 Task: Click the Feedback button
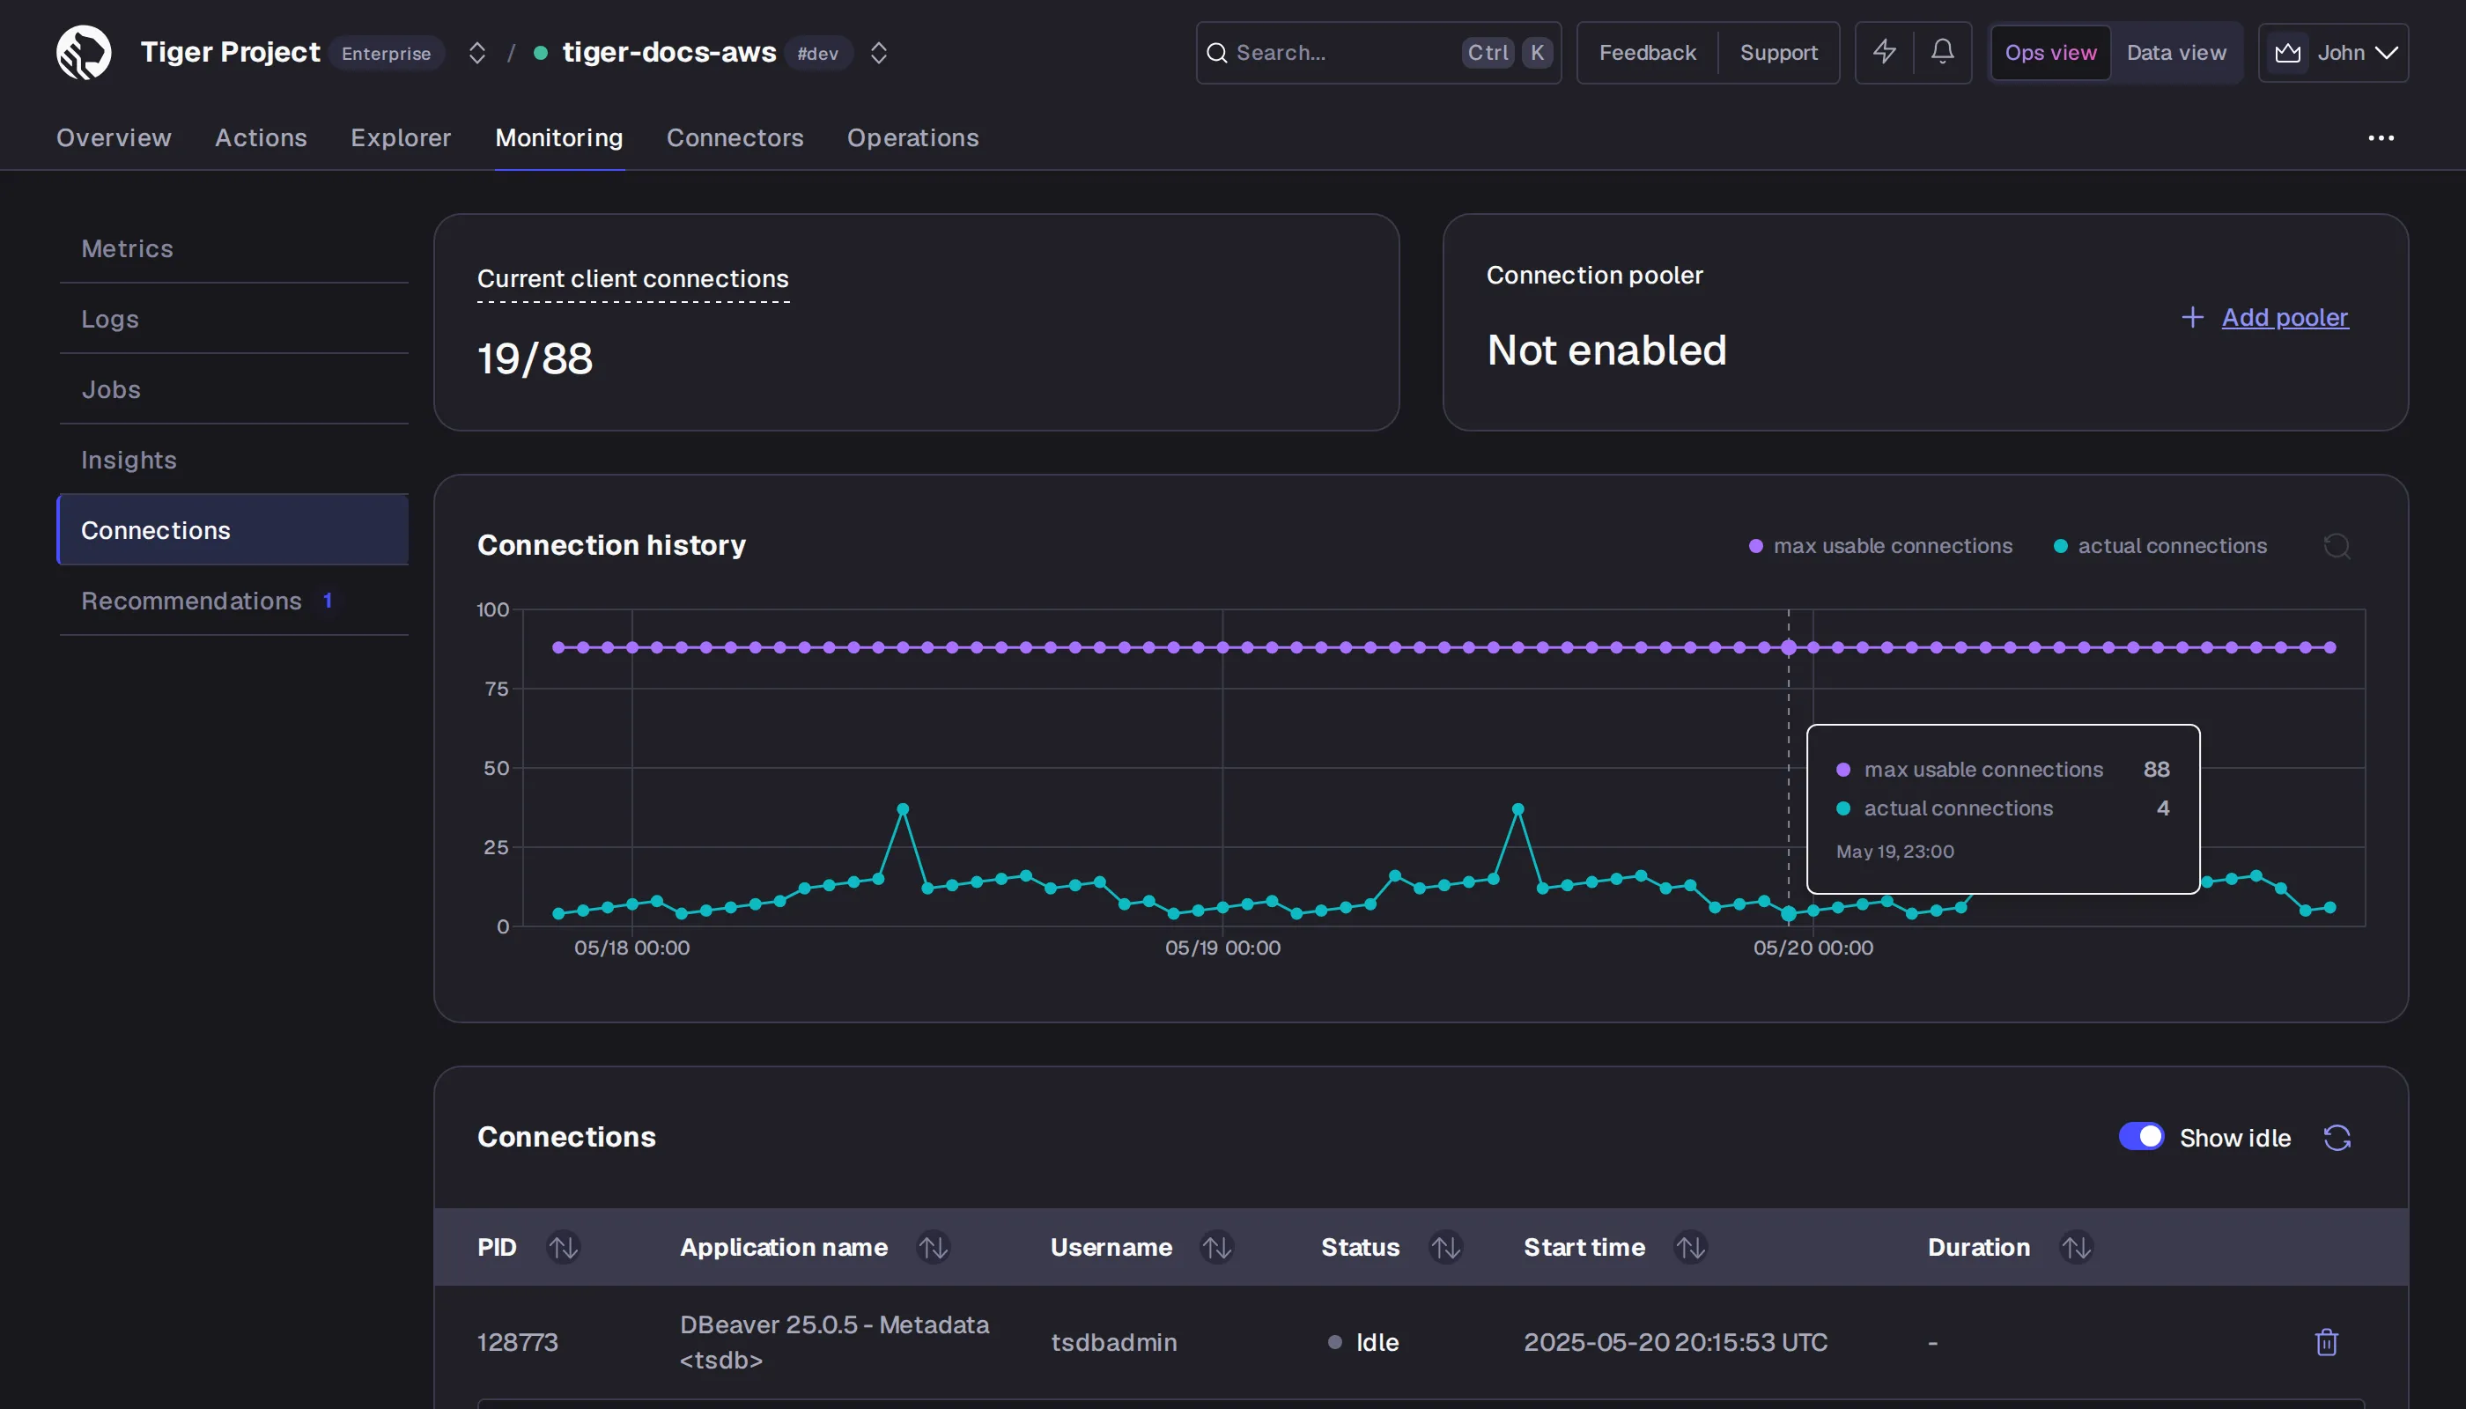click(1647, 52)
